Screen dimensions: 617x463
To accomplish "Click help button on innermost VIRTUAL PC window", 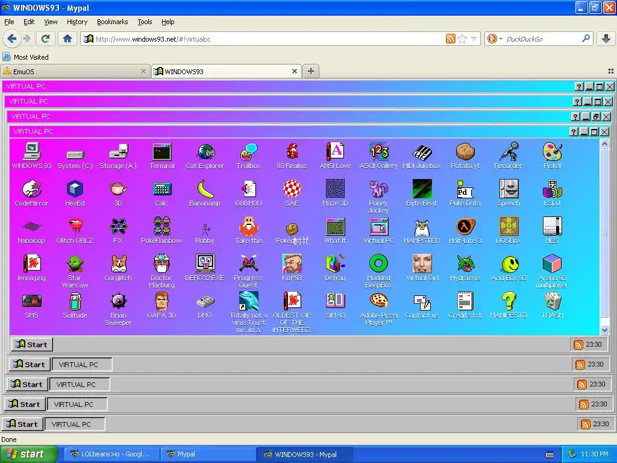I will pos(574,131).
